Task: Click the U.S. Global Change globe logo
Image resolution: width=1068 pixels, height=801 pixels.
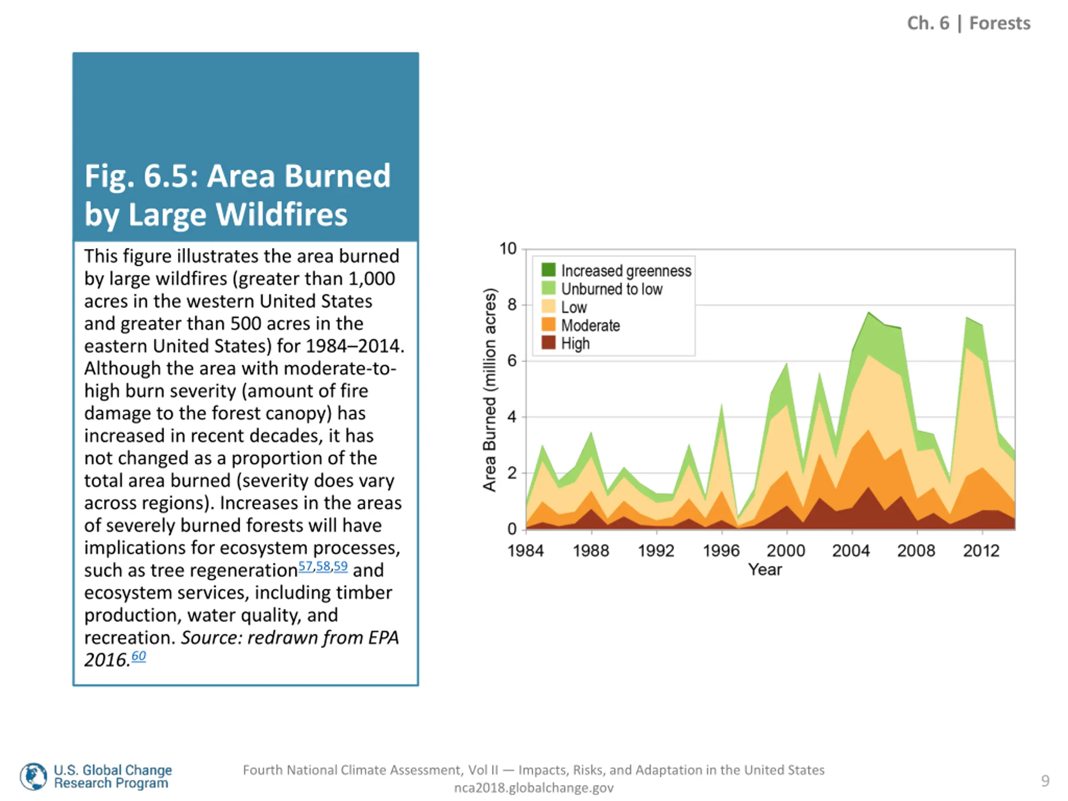Action: click(x=33, y=776)
